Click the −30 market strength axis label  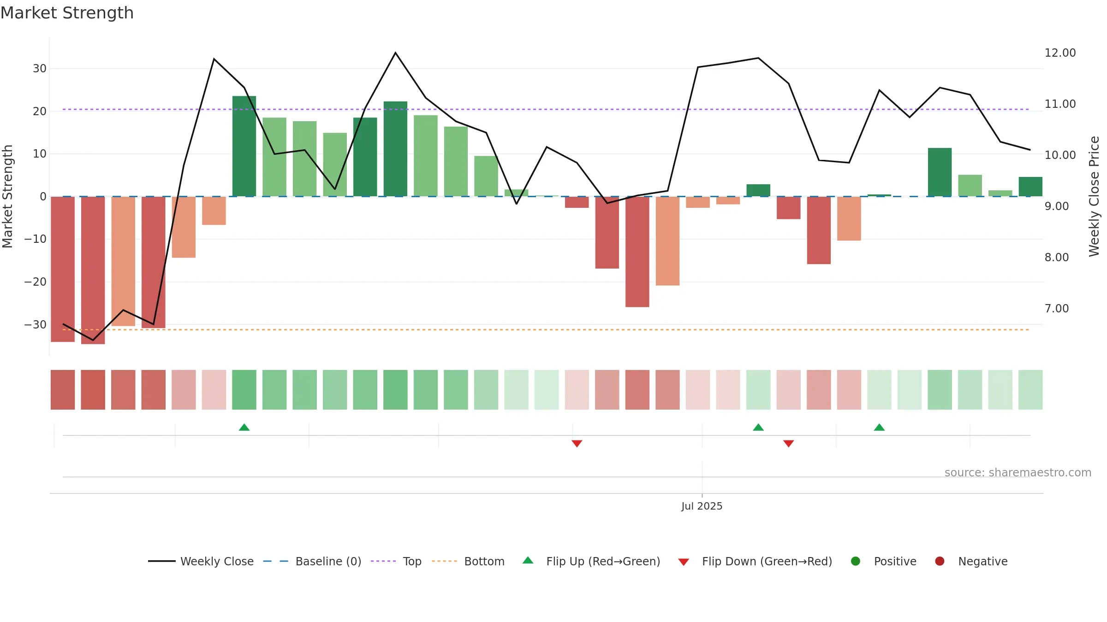click(x=36, y=325)
